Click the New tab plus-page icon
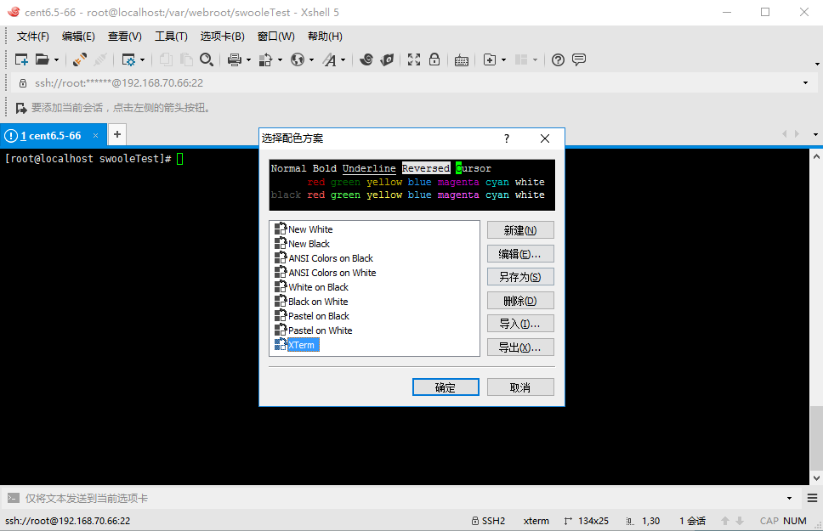Image resolution: width=823 pixels, height=531 pixels. [x=490, y=59]
